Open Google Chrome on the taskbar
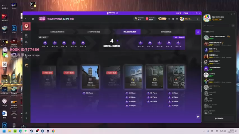 click(53, 131)
